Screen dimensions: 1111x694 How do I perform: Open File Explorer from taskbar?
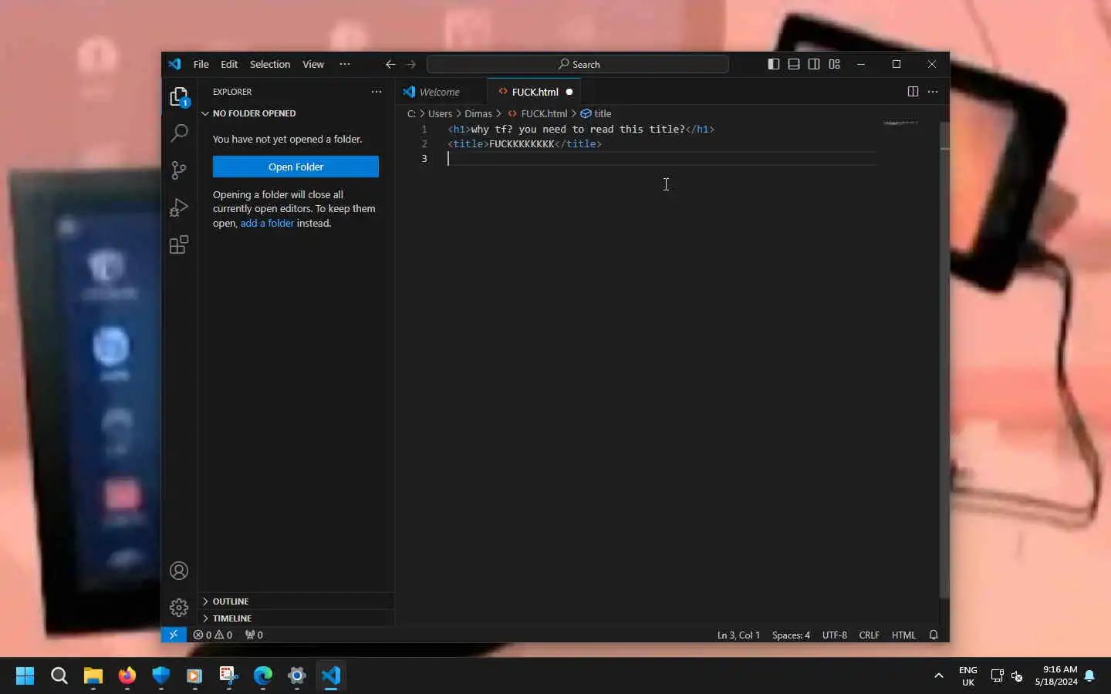[93, 675]
